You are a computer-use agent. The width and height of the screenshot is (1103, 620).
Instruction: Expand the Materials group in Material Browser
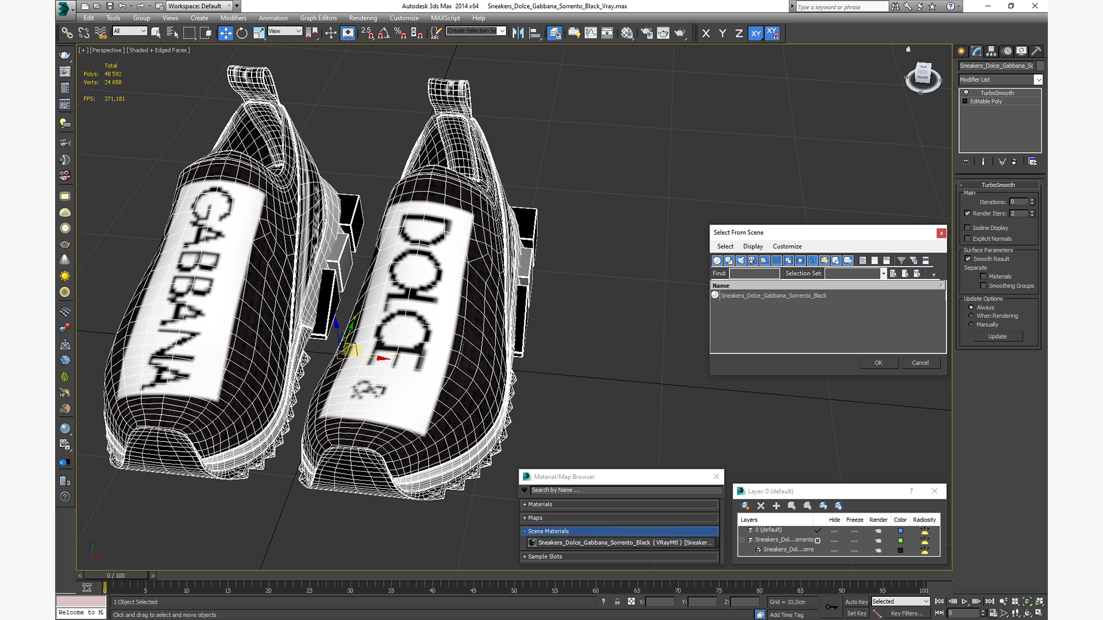(x=620, y=505)
